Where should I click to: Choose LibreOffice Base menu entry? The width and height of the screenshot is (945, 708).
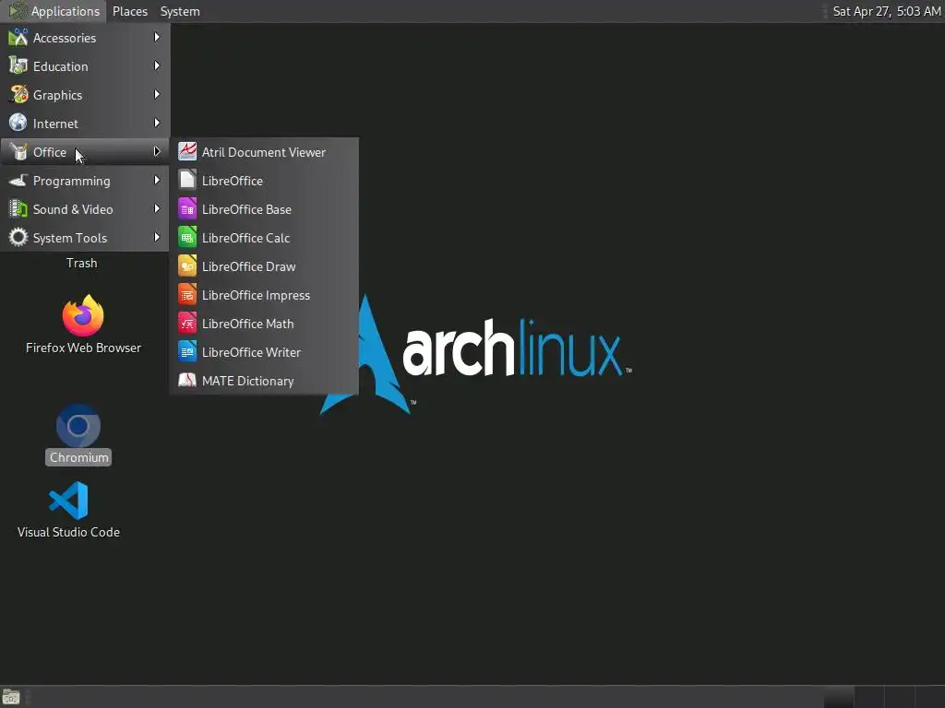click(265, 209)
